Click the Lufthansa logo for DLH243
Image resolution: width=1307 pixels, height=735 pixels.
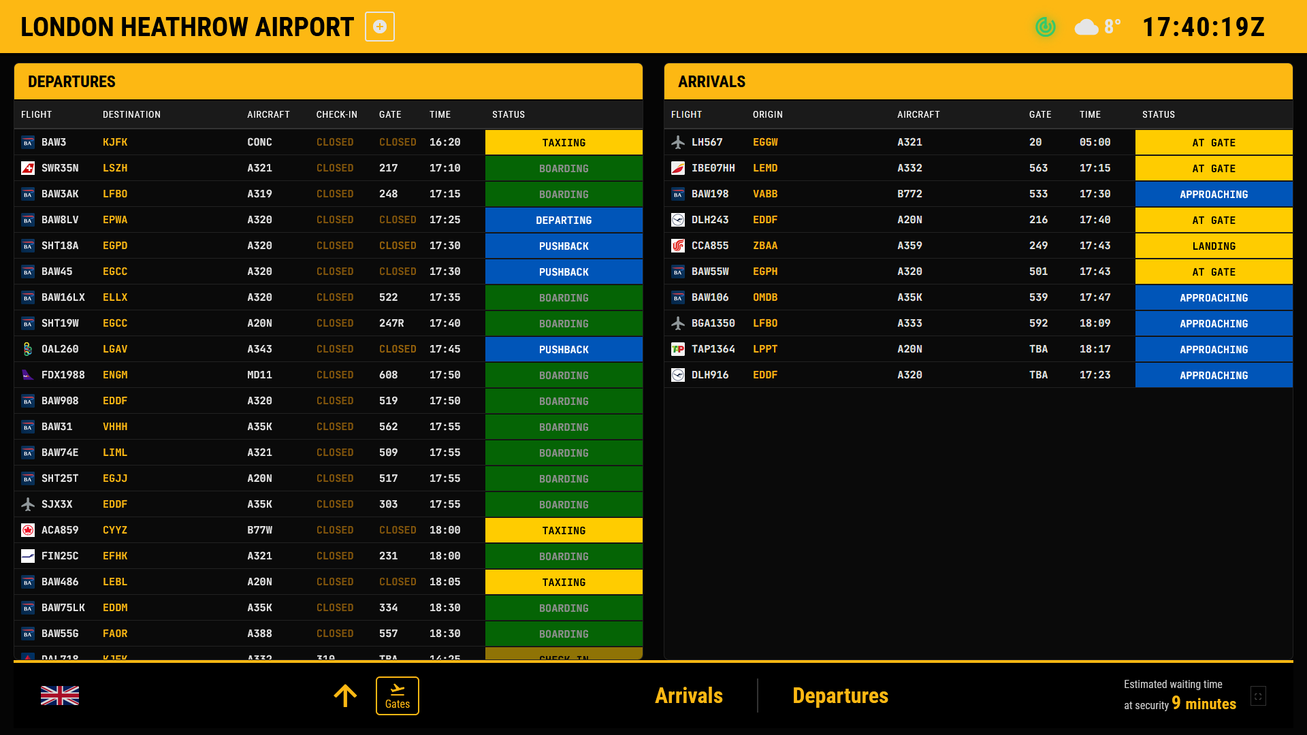point(678,220)
